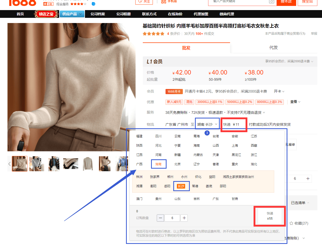Open the 湖南 长沙 destination dropdown
This screenshot has width=322, height=247.
click(x=207, y=124)
